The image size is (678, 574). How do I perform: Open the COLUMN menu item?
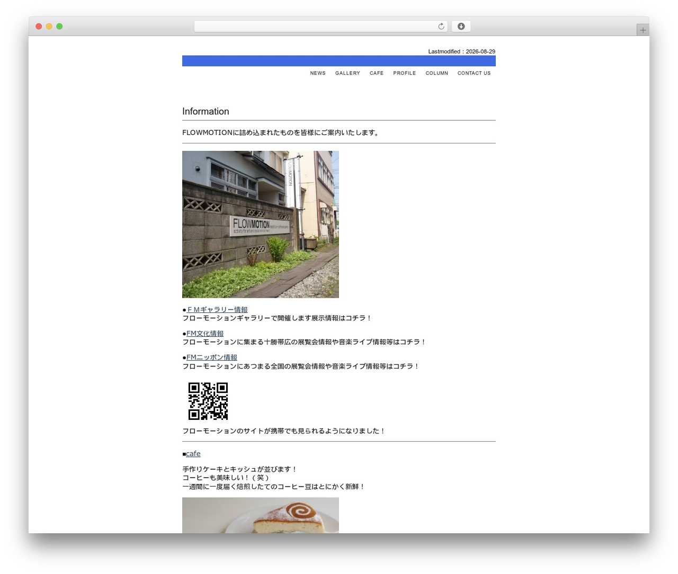point(437,73)
